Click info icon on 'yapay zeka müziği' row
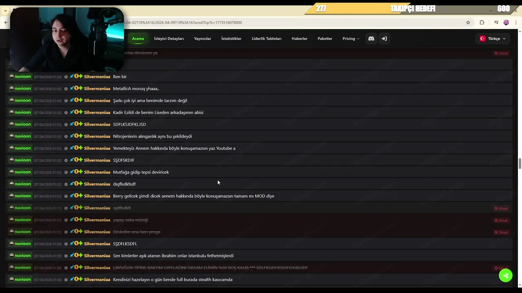 66,220
